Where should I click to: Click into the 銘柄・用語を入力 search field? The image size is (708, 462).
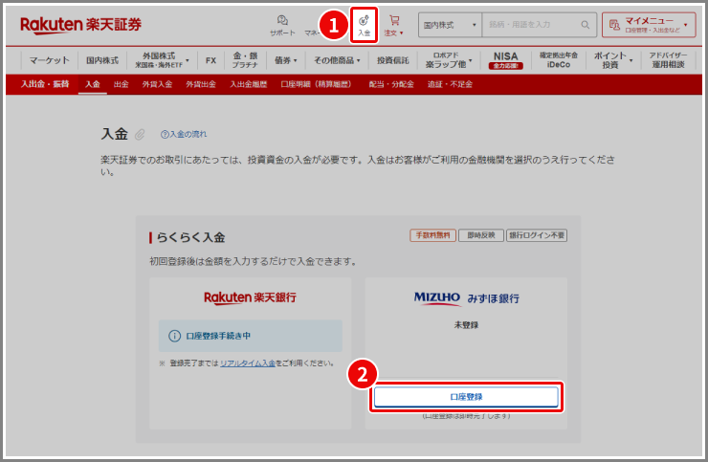[532, 25]
